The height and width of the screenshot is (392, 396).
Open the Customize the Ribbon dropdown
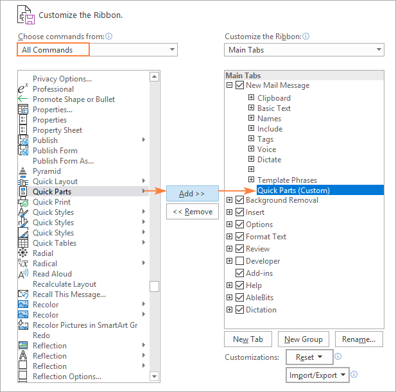coord(304,50)
